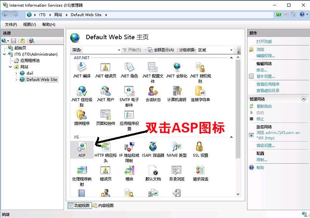Open the 文件(F) menu
Viewport: 310px width, 218px height.
tap(11, 24)
